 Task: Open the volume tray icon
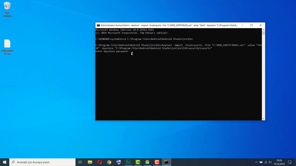270,162
